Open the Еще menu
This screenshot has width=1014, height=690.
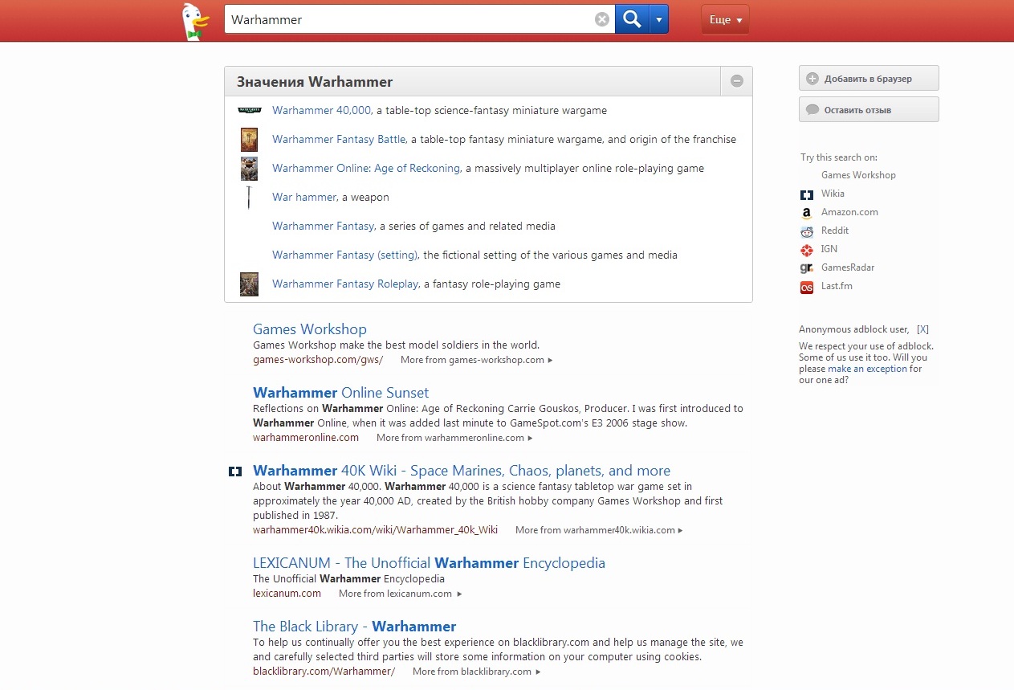pos(725,19)
